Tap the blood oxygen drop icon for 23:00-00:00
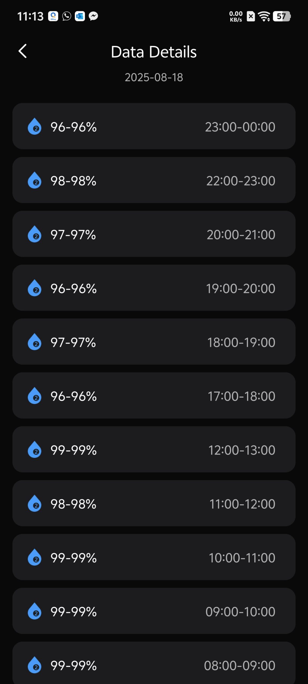 34,126
